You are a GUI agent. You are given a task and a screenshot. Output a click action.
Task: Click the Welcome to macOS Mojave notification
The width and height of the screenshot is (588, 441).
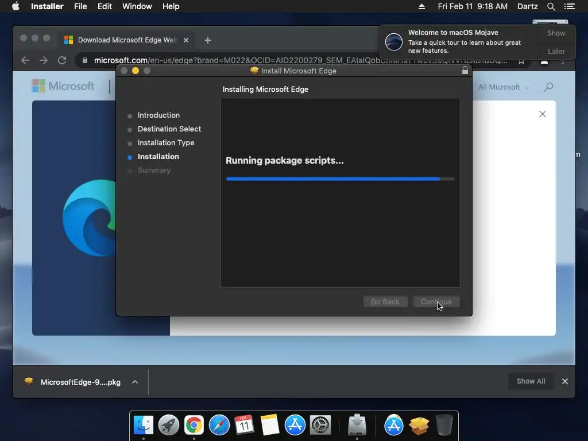458,41
